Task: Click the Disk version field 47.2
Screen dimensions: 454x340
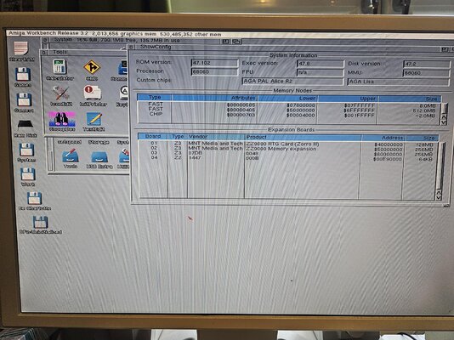Action: [x=427, y=64]
